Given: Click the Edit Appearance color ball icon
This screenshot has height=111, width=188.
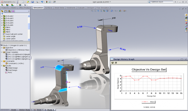Looking at the screenshot, I should (120, 11).
